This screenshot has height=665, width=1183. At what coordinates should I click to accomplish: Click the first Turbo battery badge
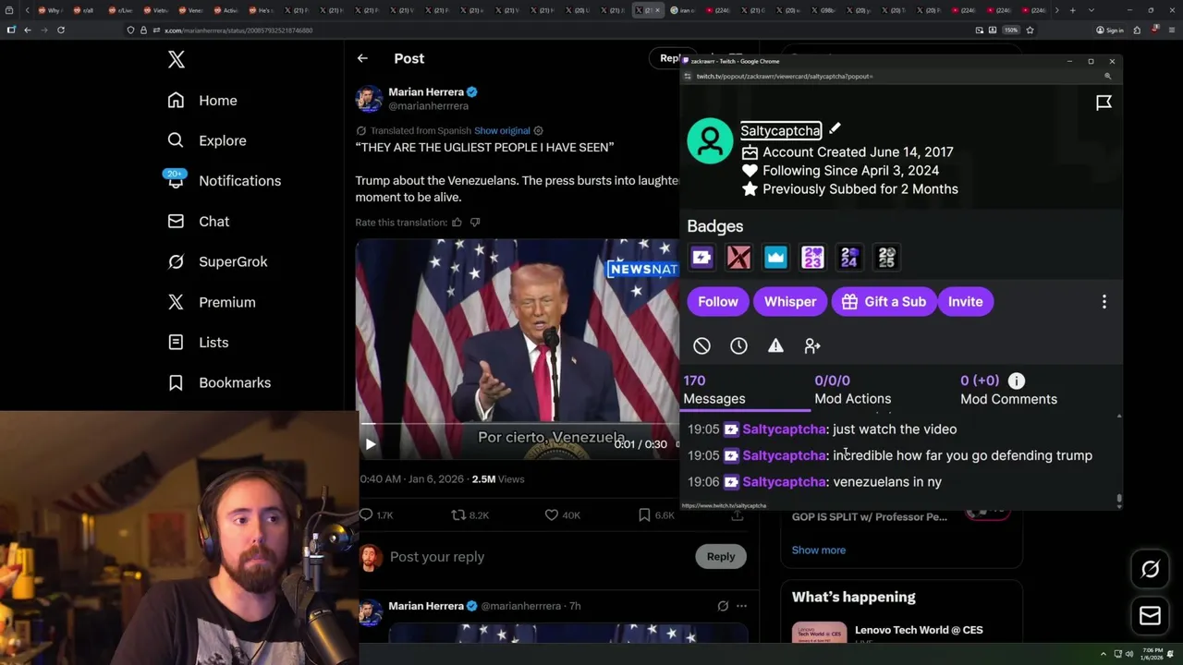(701, 258)
